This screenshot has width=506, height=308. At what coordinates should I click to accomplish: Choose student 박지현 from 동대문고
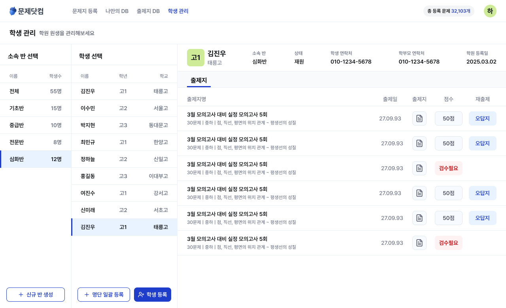(124, 125)
